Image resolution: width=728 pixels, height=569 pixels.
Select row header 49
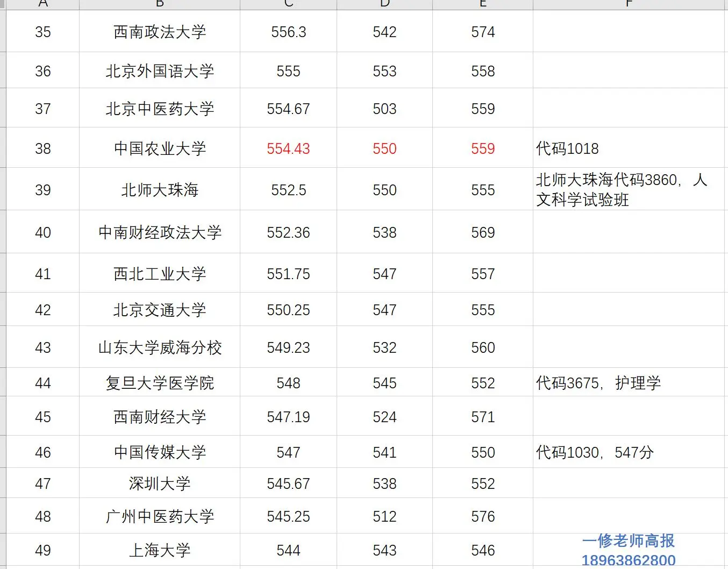coord(43,550)
